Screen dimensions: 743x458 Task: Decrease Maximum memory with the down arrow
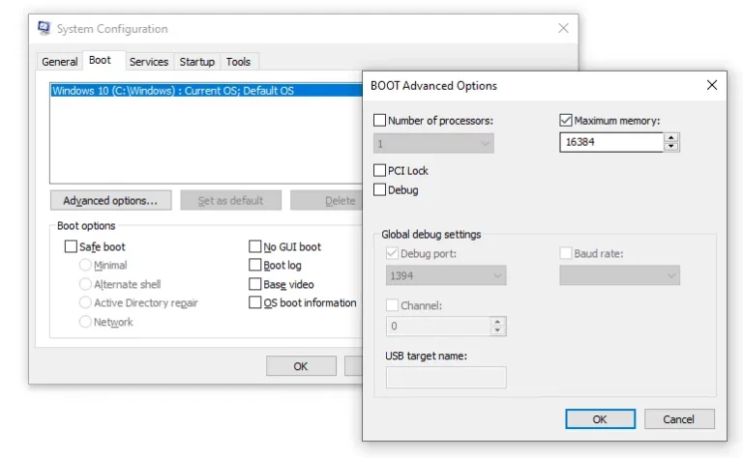[671, 147]
